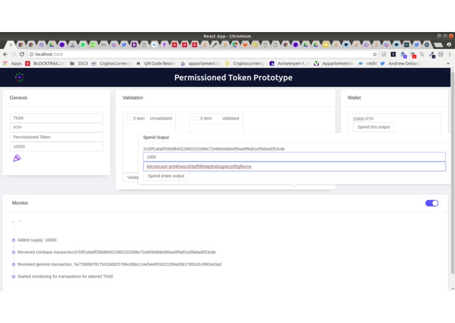The height and width of the screenshot is (323, 455).
Task: Click the 'Spend Output' popover title
Action: (x=156, y=137)
